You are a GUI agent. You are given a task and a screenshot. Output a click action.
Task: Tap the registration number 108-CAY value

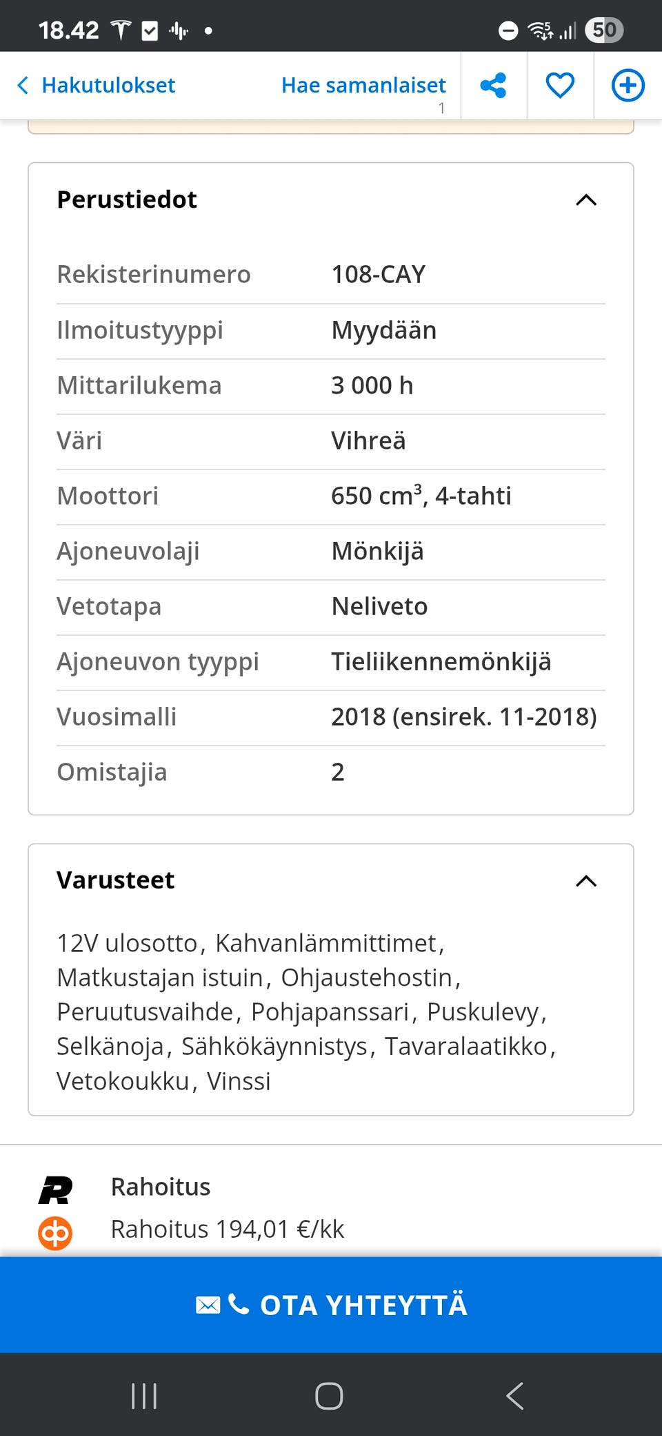[378, 274]
